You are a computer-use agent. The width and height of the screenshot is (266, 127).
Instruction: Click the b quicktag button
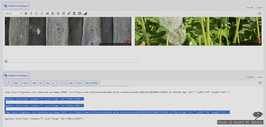pos(6,83)
